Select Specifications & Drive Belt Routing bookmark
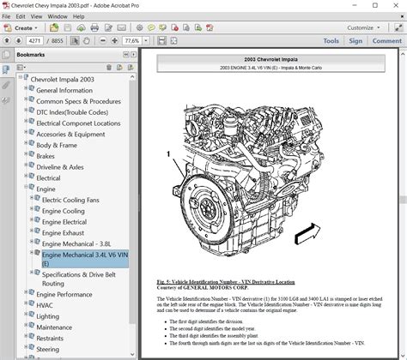This screenshot has width=407, height=360. pos(79,279)
